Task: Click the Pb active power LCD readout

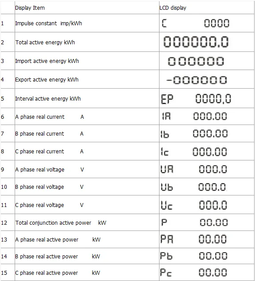Action: point(194,256)
